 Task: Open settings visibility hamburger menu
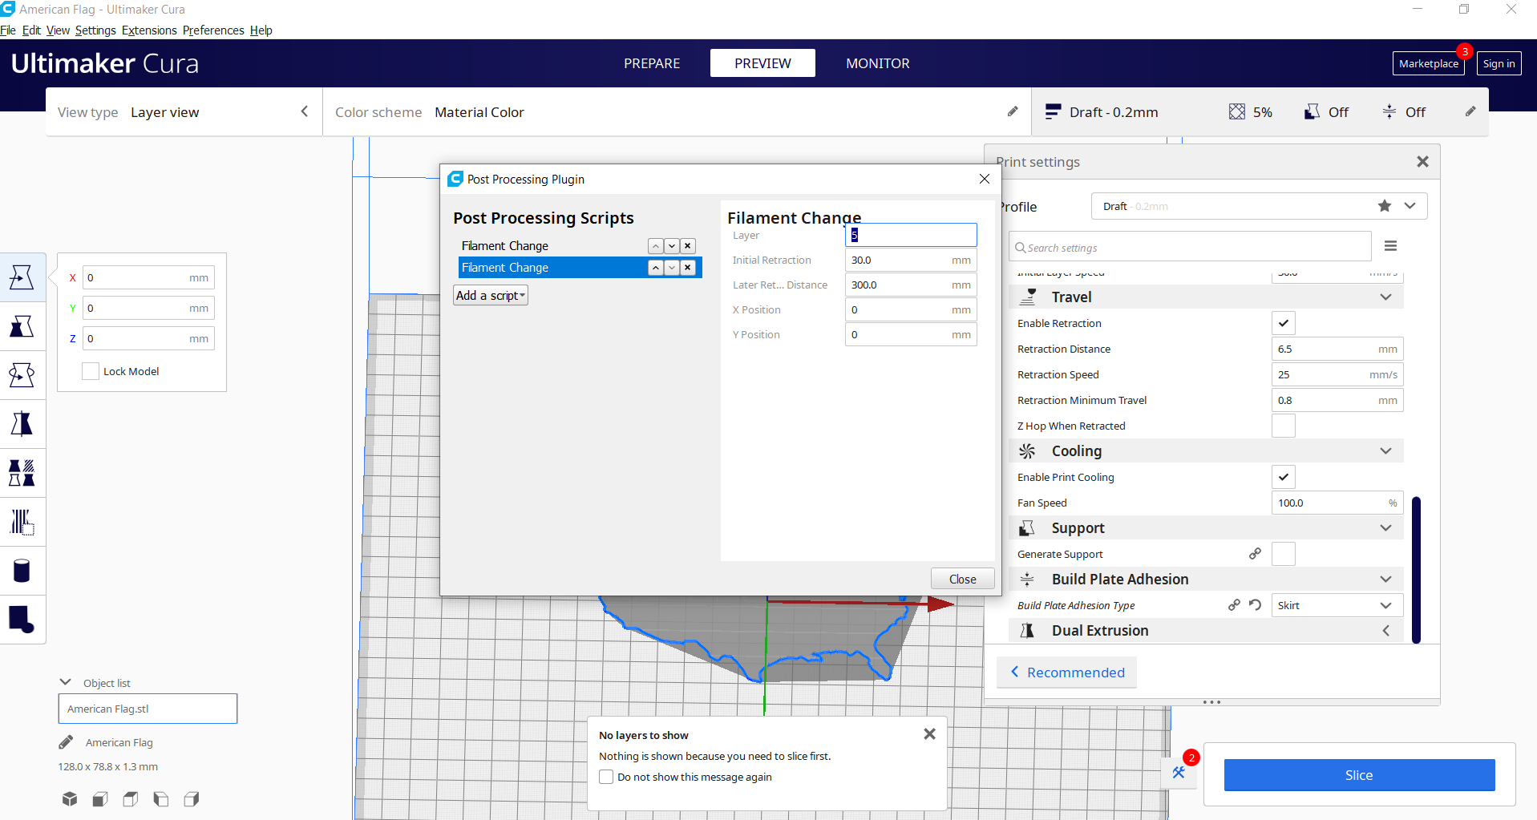pos(1391,246)
